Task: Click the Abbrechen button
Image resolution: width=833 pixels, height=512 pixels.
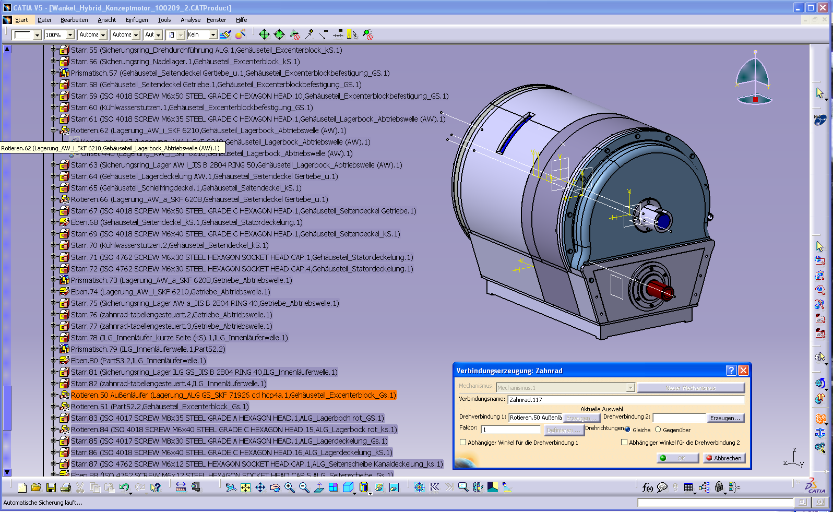Action: (x=724, y=458)
